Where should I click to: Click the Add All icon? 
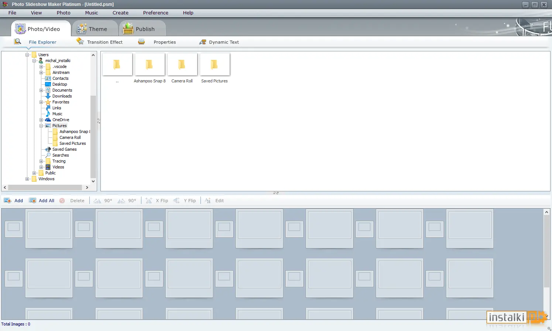(32, 201)
